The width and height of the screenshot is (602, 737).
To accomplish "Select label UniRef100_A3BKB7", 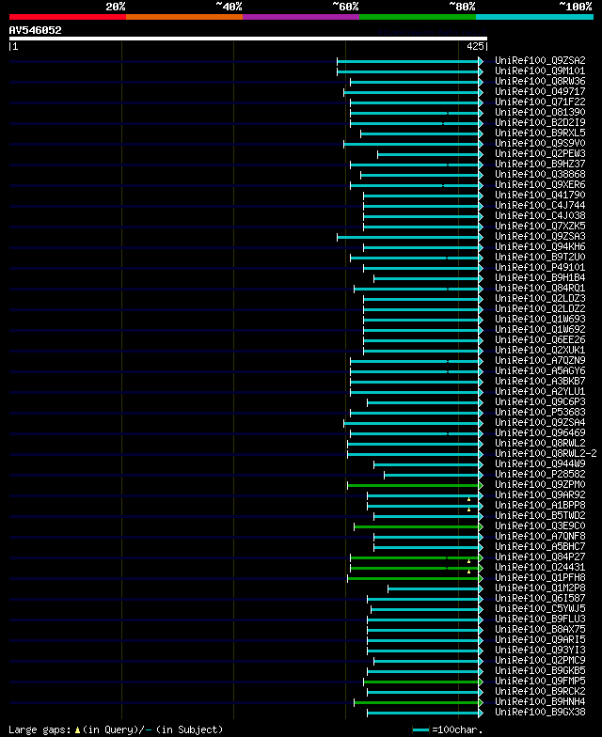I will [540, 382].
